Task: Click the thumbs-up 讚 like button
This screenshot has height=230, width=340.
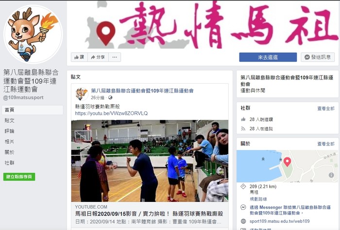Action: click(x=79, y=57)
